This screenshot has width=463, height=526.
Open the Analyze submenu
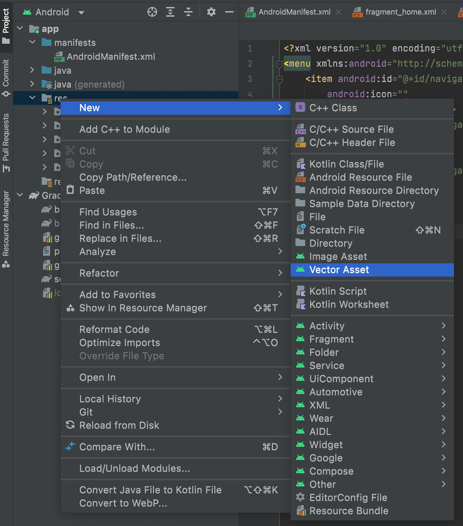pyautogui.click(x=176, y=252)
